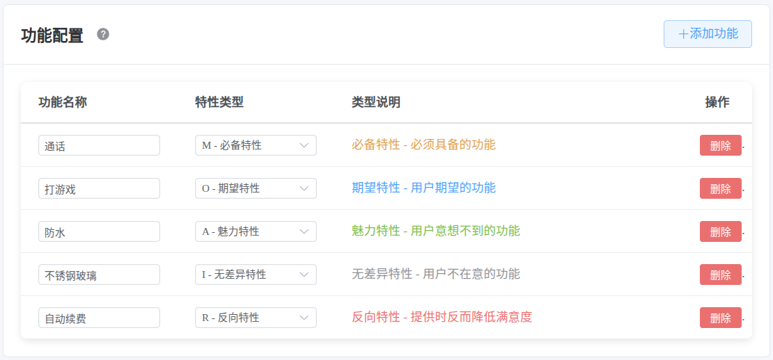The height and width of the screenshot is (360, 773).
Task: Click the 通话 name input field
Action: [x=99, y=145]
